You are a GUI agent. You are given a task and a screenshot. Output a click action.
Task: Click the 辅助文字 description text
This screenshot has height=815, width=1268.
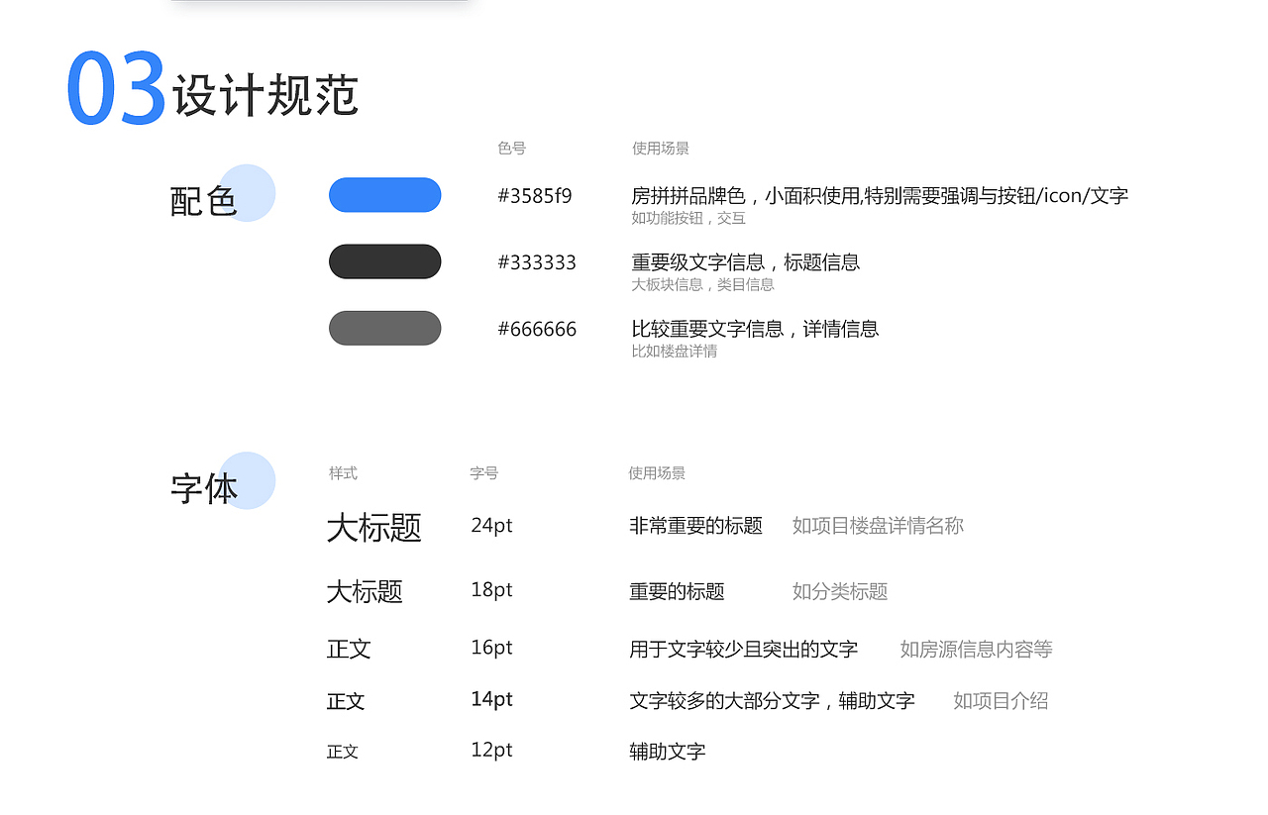point(669,752)
